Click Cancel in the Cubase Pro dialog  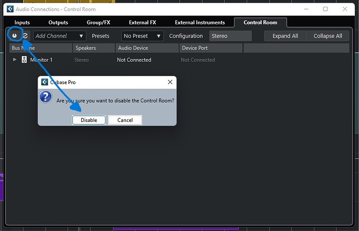pos(125,120)
